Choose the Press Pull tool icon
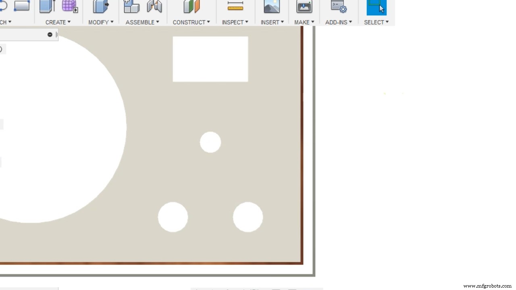 [100, 6]
